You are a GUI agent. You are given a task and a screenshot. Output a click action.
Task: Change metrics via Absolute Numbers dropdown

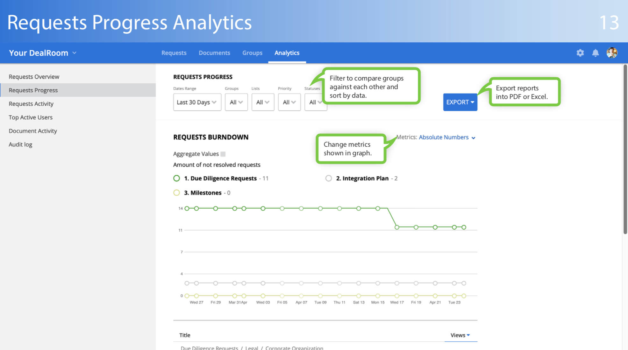tap(447, 137)
